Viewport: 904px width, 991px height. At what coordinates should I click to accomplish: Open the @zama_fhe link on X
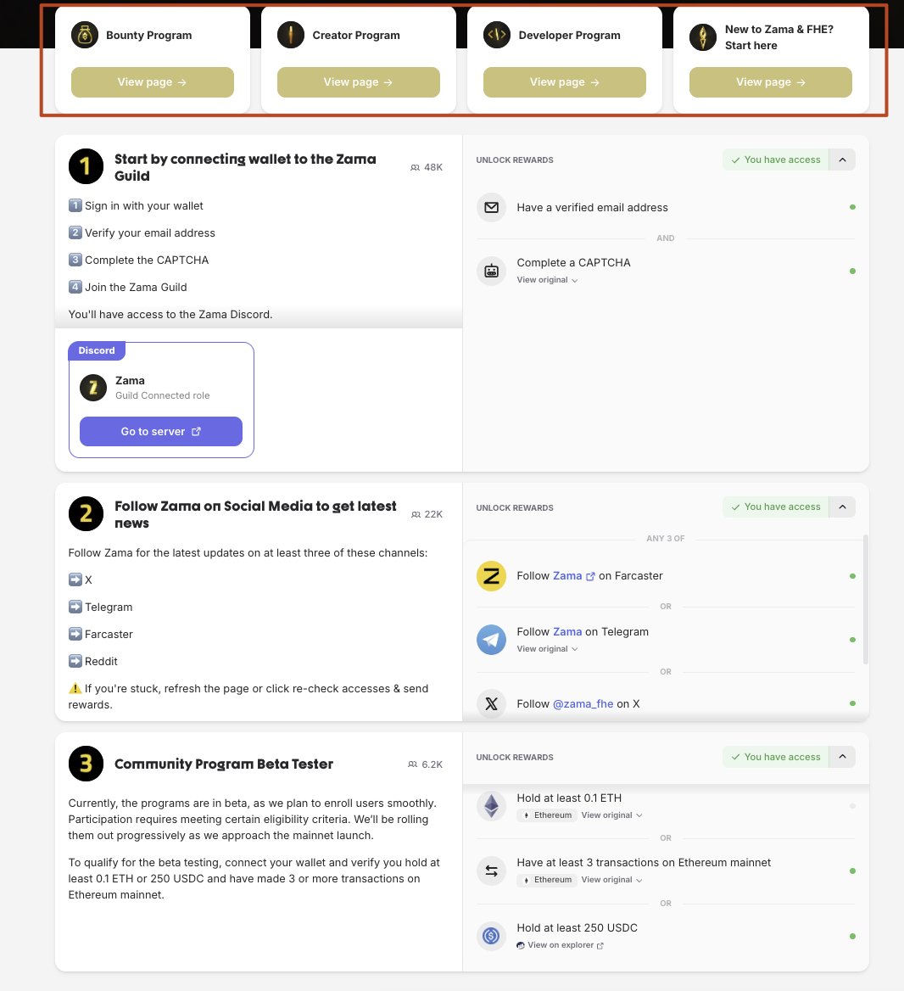pyautogui.click(x=583, y=704)
